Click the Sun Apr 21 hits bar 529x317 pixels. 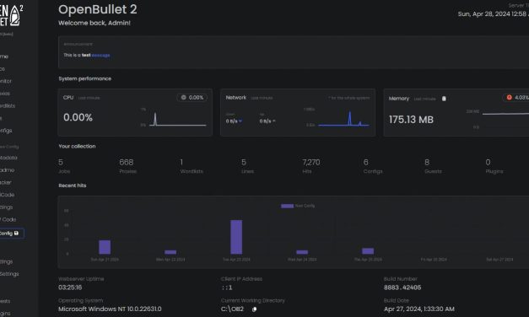105,247
